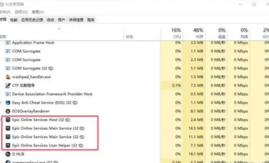Switch to the 启动 tab
Screen dimensions: 269x163
[x=50, y=20]
